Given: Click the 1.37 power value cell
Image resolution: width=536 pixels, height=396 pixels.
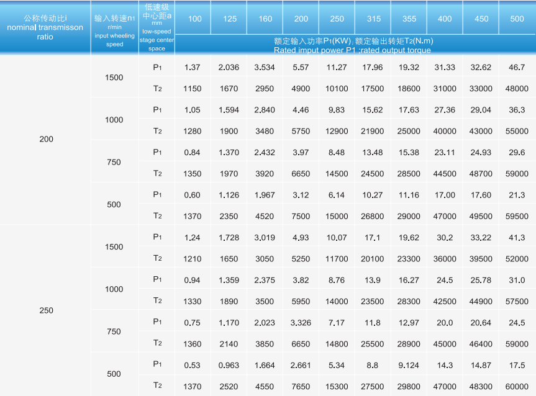Looking at the screenshot, I should click(193, 67).
